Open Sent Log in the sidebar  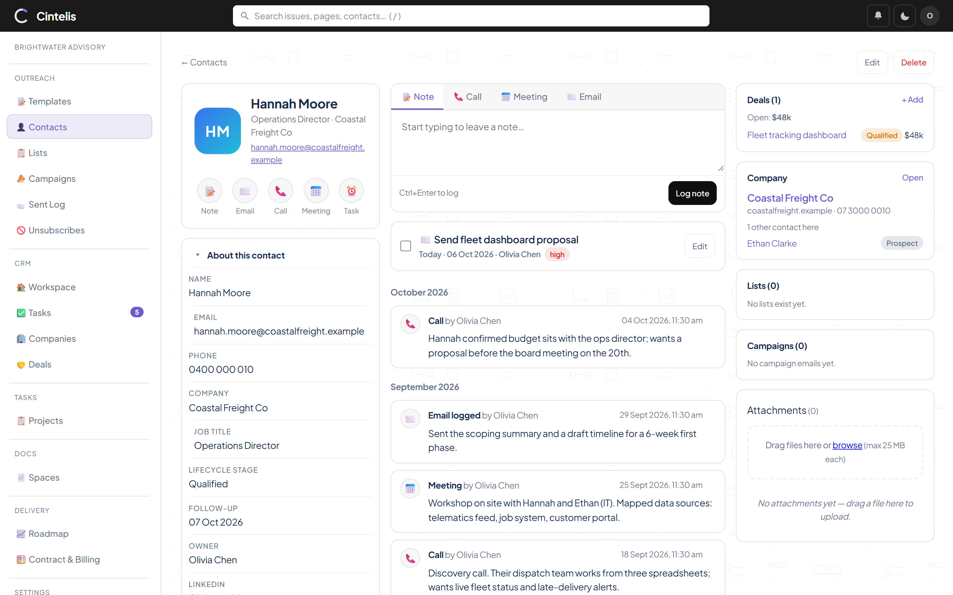(79, 204)
